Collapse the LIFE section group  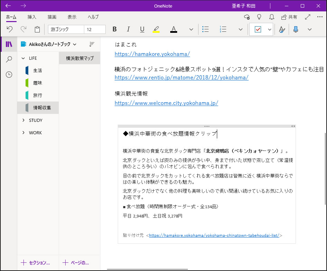[23, 58]
